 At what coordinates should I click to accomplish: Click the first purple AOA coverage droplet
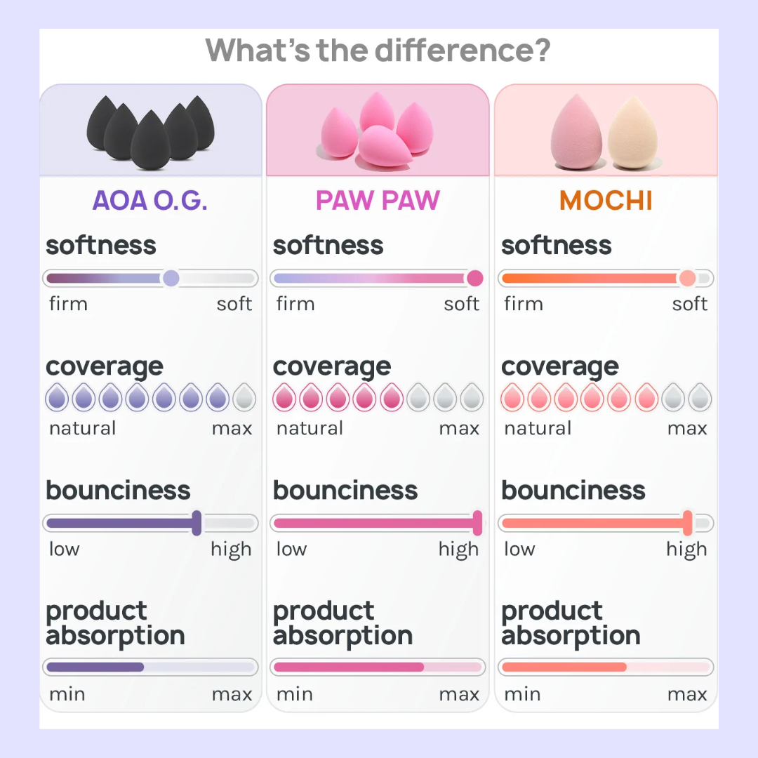57,397
